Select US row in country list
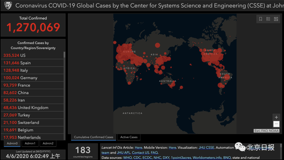Screen dimensions: 284x160 click(32, 55)
